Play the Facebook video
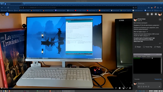This screenshot has width=163, height=92. [2, 88]
